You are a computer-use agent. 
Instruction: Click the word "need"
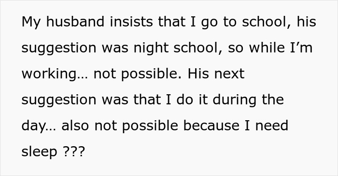(271, 126)
